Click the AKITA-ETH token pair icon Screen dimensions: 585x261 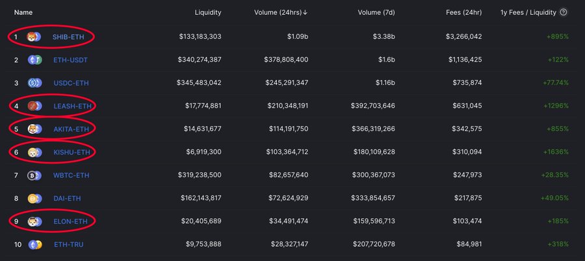point(34,129)
